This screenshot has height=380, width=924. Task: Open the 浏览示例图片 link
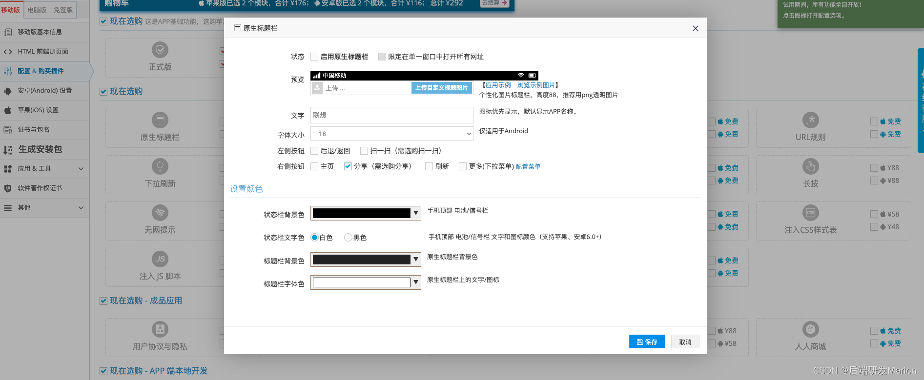[x=536, y=85]
